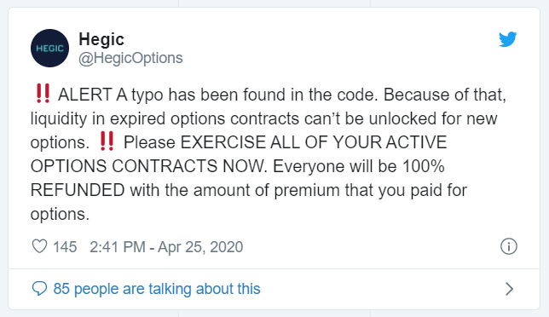Click the "OPTIONS CONTRACTS NOW" phrase
This screenshot has width=549, height=317.
(147, 166)
